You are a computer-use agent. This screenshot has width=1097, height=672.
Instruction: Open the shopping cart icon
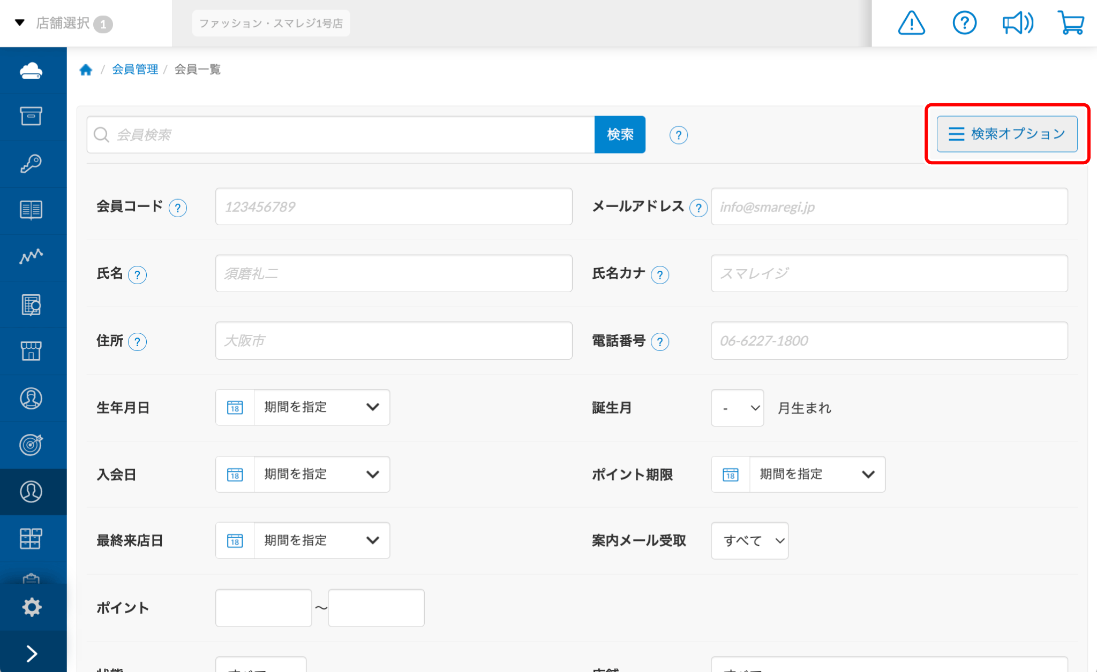(x=1071, y=24)
